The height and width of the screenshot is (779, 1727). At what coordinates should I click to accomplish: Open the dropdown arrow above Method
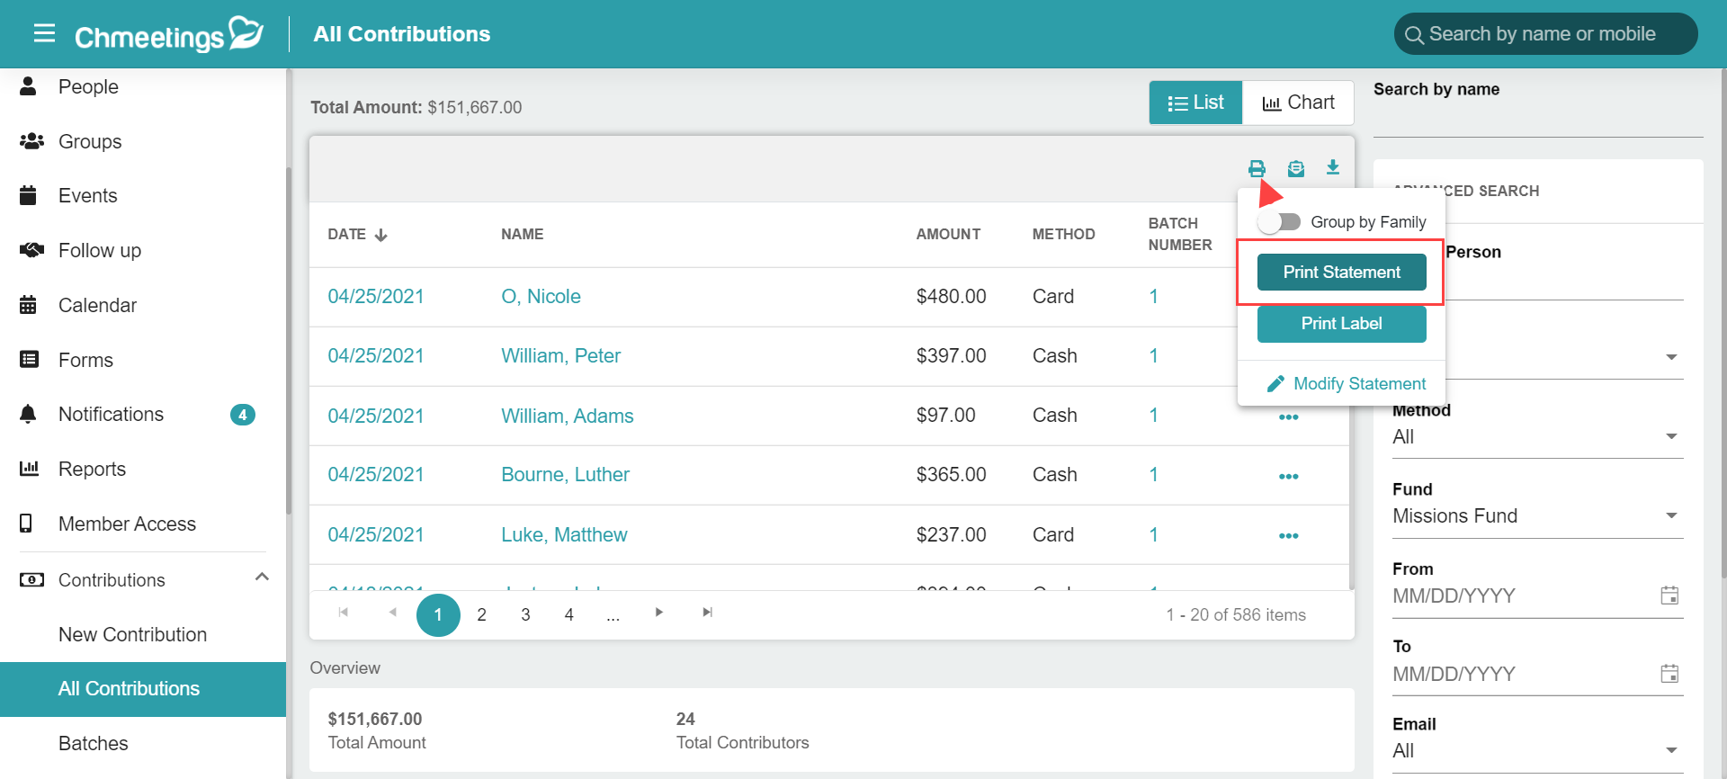[x=1671, y=357]
